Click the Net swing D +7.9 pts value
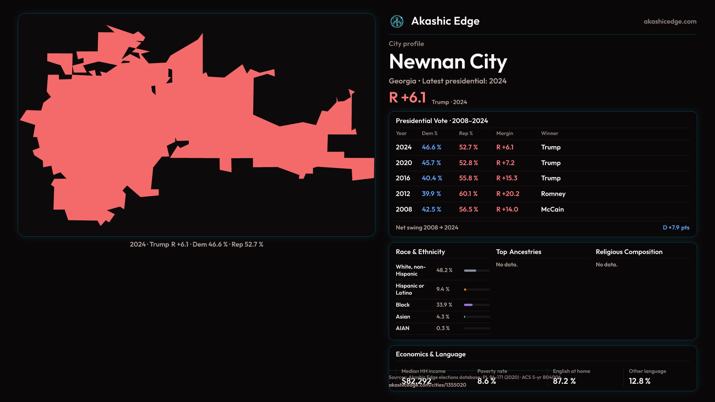This screenshot has height=402, width=715. coord(676,228)
